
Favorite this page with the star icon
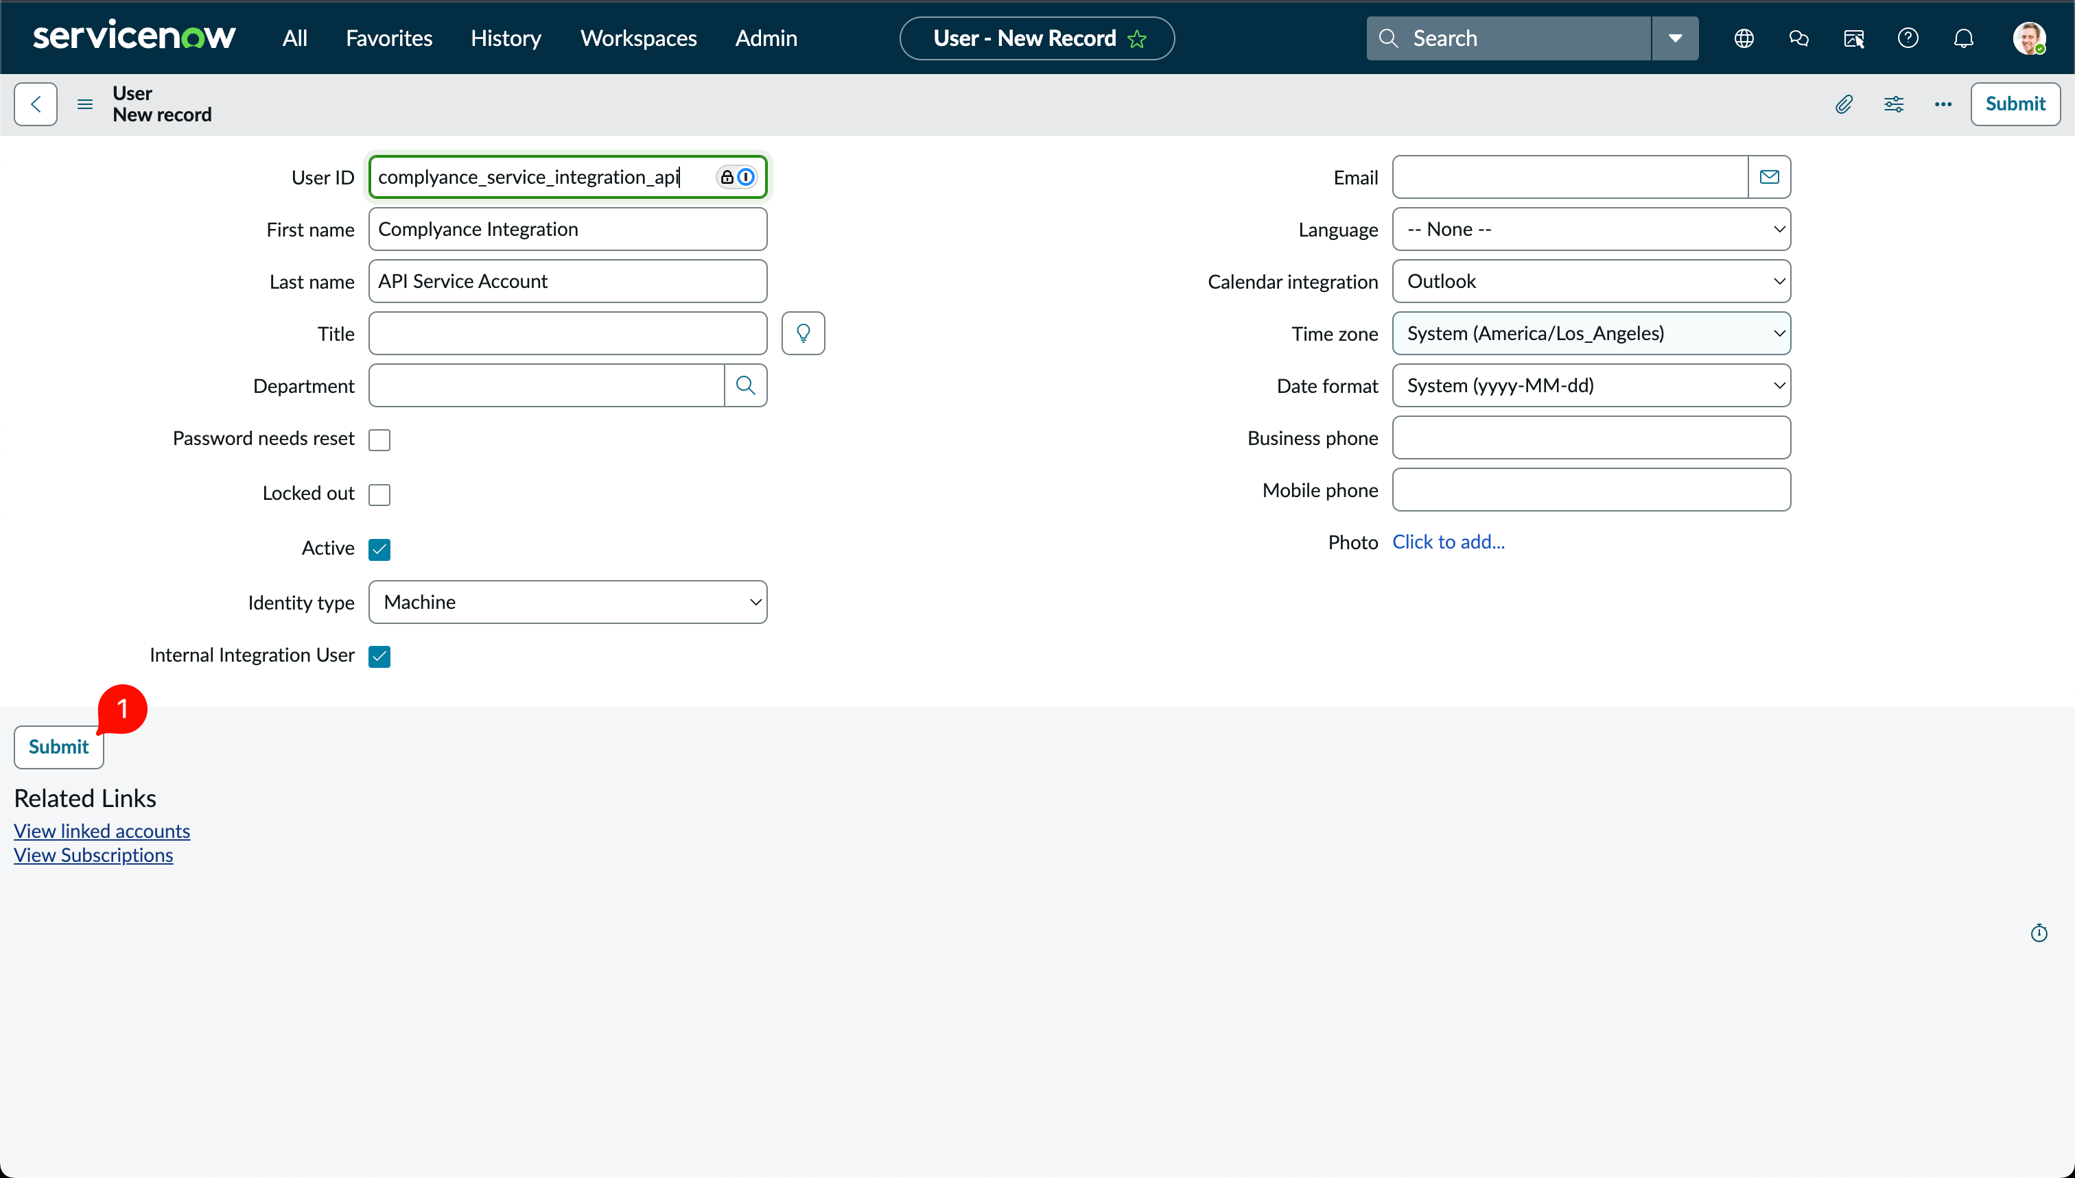point(1138,39)
